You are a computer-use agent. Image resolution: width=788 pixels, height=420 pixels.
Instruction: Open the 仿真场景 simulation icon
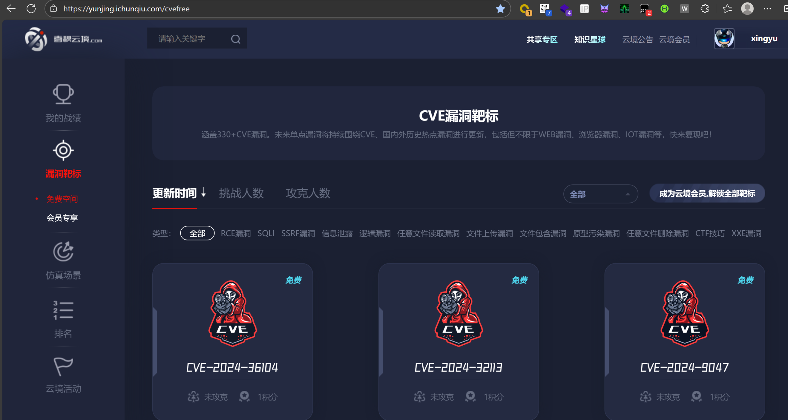tap(63, 252)
